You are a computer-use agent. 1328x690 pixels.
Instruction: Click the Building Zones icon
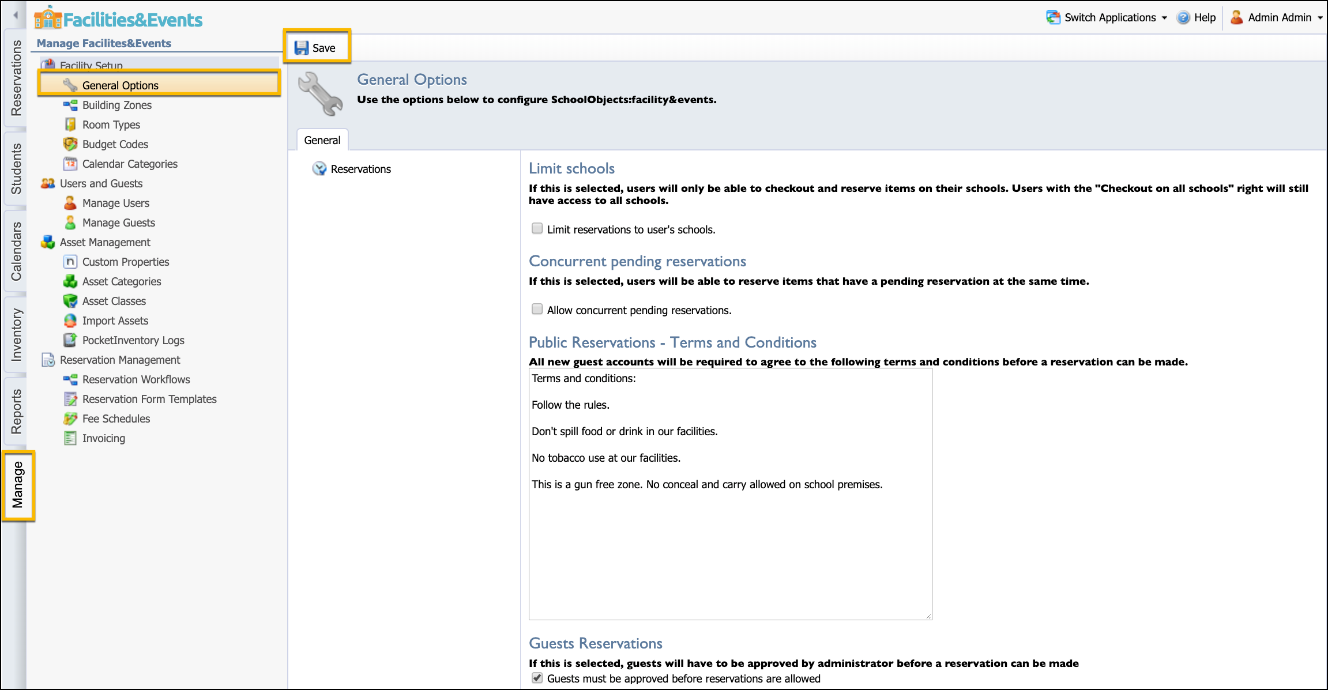pyautogui.click(x=70, y=105)
